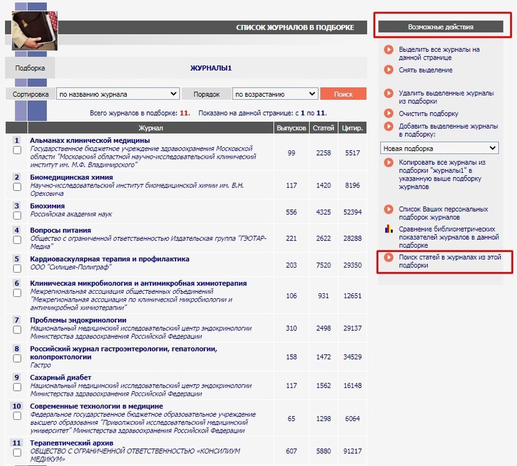
Task: Click arrow icon for 'Добавить выделенные журналы'
Action: coord(388,126)
